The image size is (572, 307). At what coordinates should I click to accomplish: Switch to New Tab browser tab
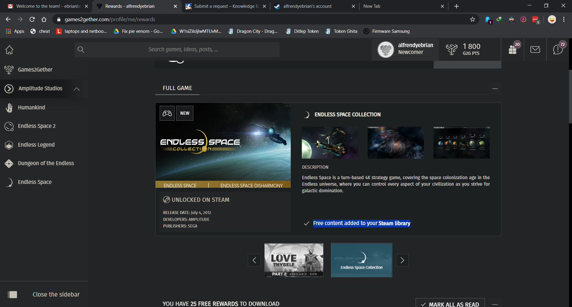[x=403, y=6]
